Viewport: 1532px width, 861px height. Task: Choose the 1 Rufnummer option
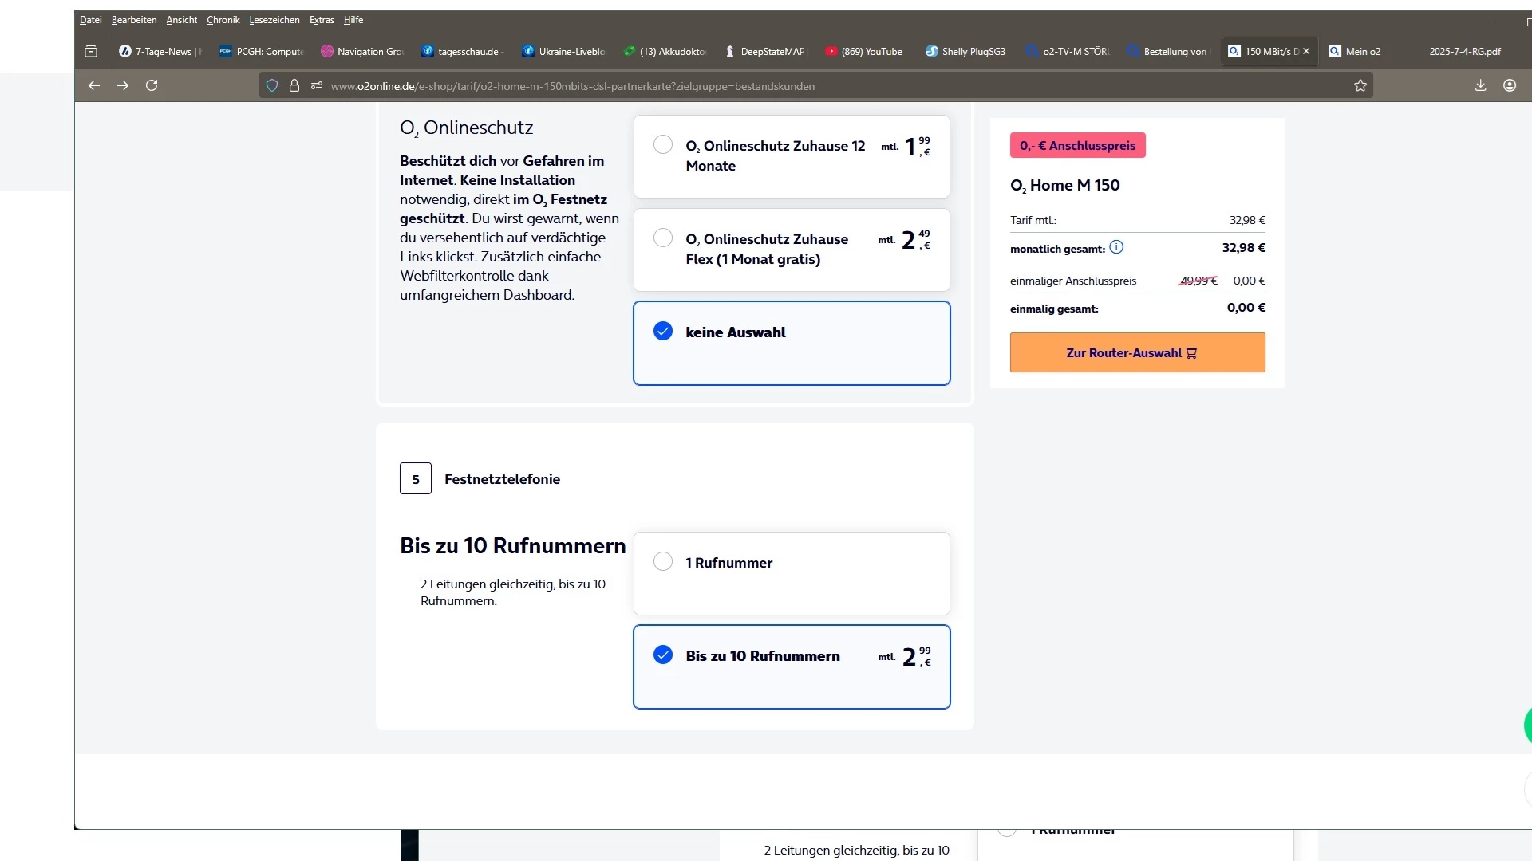pos(663,561)
